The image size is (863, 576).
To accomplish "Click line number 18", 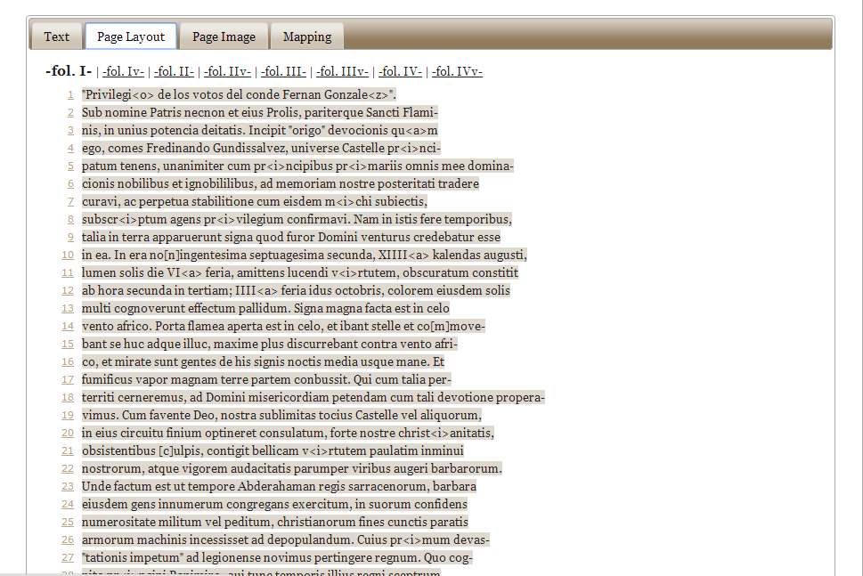I will pos(68,397).
